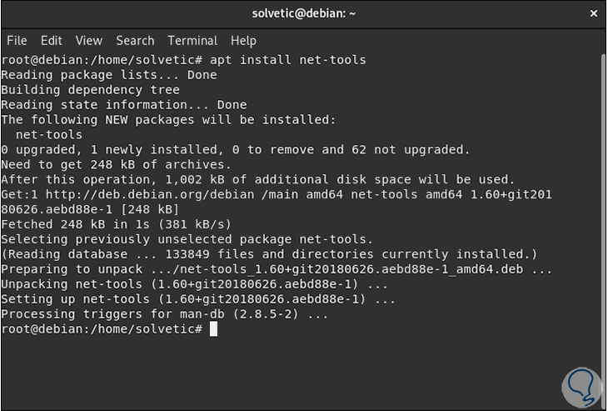This screenshot has height=411, width=608.
Task: Click the indented net-tools package name line
Action: 48,135
